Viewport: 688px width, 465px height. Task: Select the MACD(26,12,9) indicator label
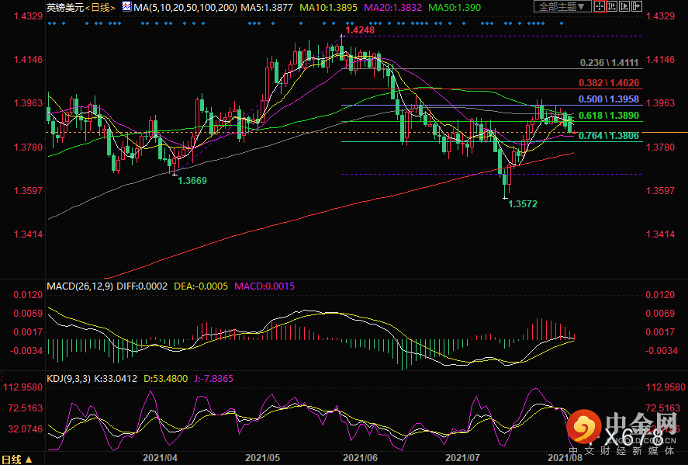coord(81,286)
